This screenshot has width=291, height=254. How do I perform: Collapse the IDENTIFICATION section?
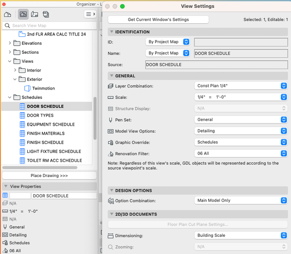[111, 32]
